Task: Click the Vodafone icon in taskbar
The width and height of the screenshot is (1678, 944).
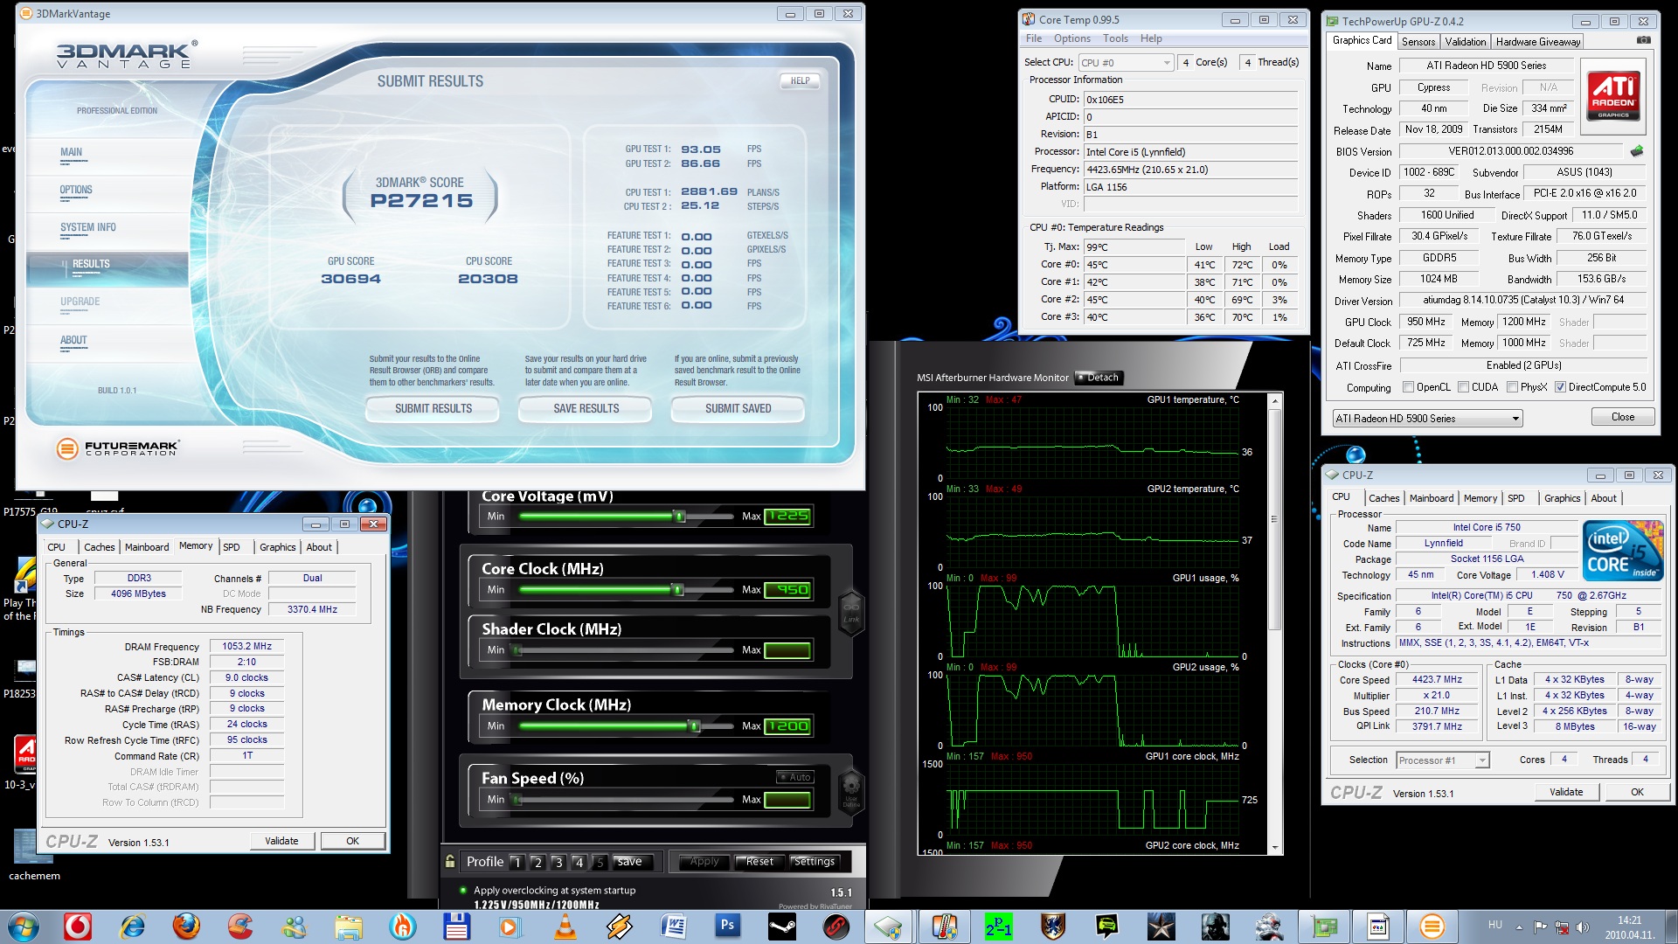Action: (78, 927)
